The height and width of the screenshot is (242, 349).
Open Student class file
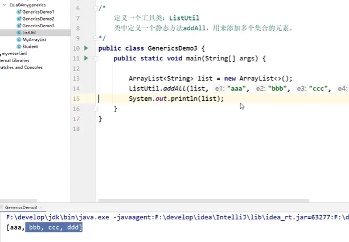pos(30,47)
